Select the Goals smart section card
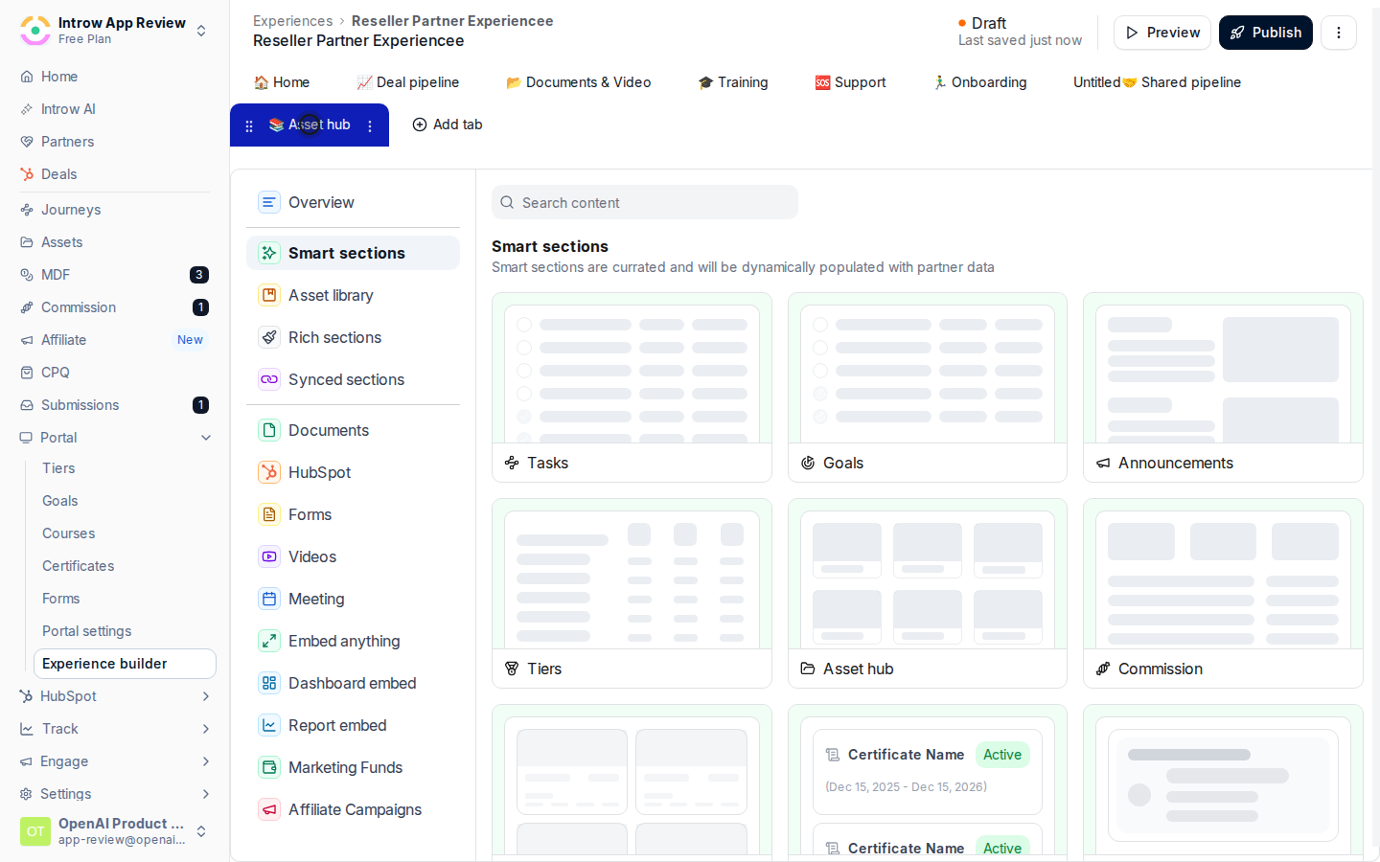1380x862 pixels. (928, 387)
